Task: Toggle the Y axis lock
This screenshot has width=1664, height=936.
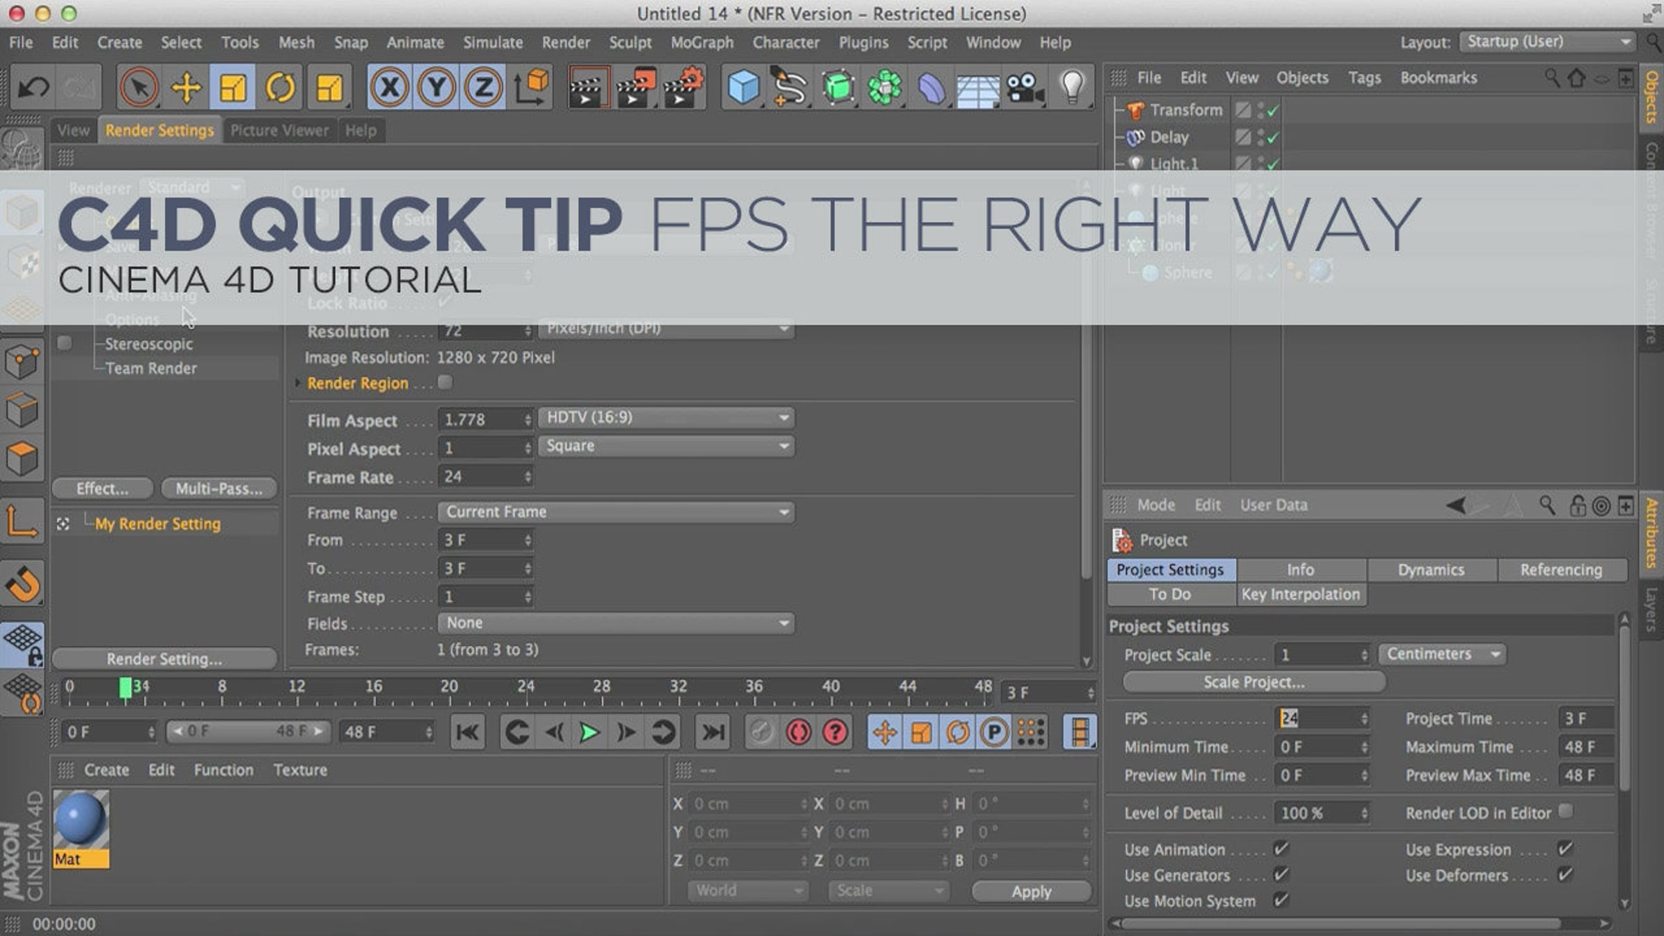Action: (x=437, y=87)
